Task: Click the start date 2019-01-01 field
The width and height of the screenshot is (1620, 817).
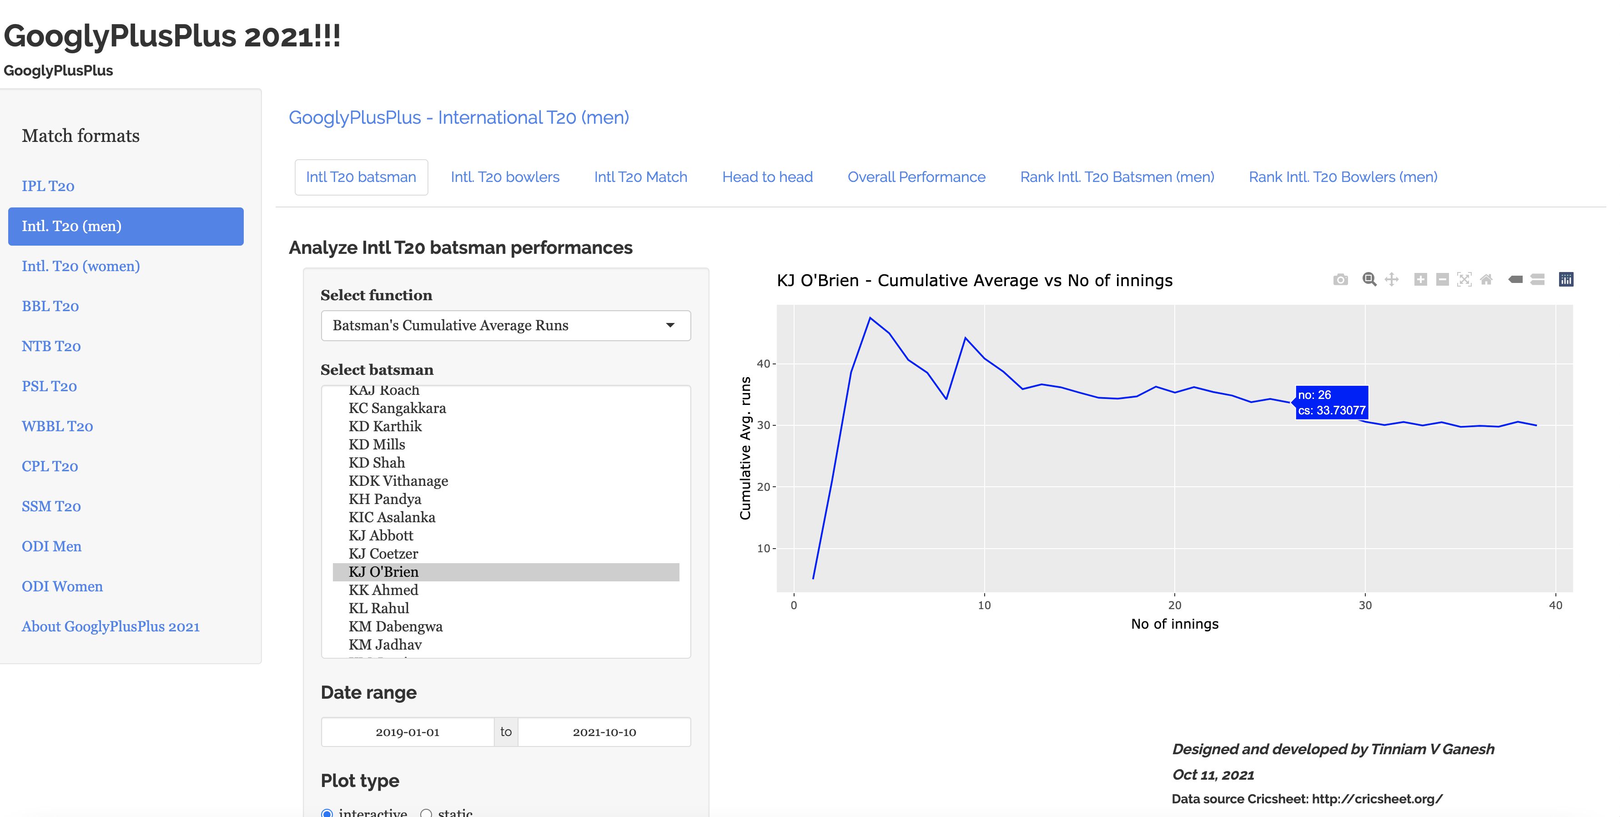Action: pos(407,732)
